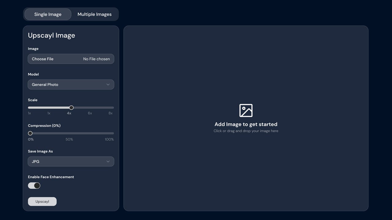Click the 'Save Image As' label
The height and width of the screenshot is (220, 392).
[x=40, y=151]
